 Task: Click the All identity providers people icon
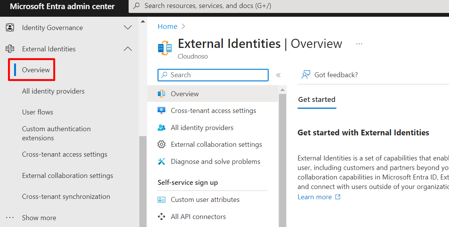pos(162,128)
